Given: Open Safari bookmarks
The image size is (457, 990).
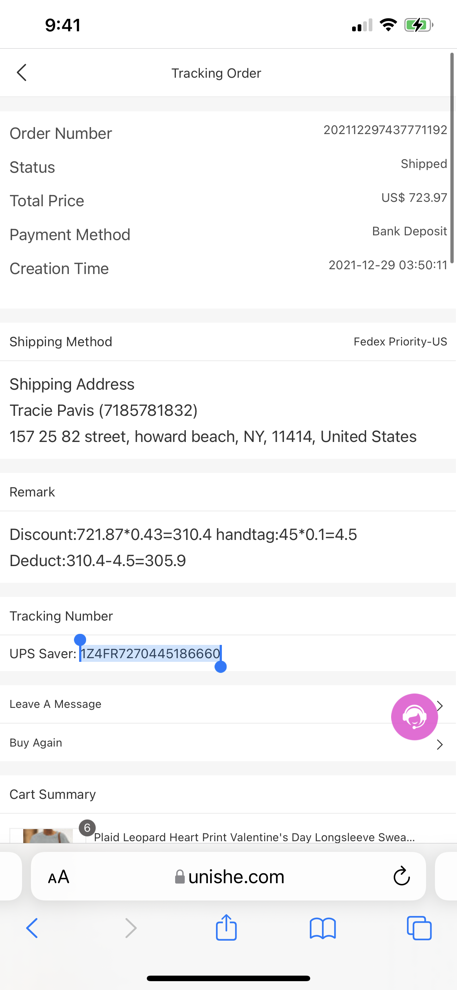Looking at the screenshot, I should [323, 928].
